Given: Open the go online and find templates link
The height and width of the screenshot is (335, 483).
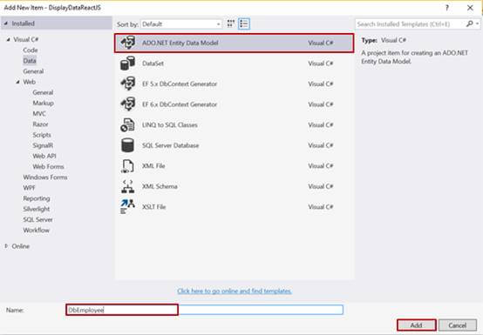Looking at the screenshot, I should click(235, 291).
